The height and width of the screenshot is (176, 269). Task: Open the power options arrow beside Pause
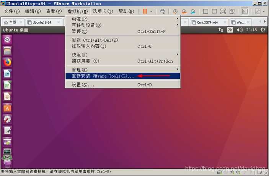[x=151, y=11]
